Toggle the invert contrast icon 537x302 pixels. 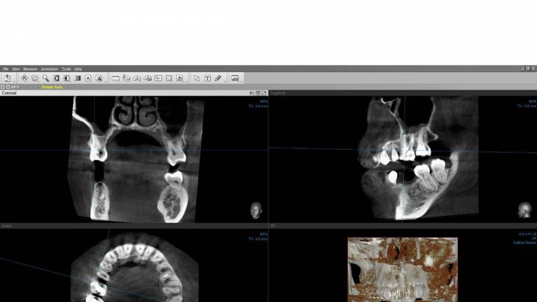[56, 78]
